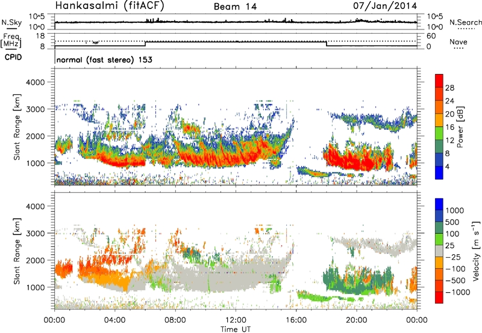Screen dimensions: 482x333
Task: Click the '04:00' time axis tick label
Action: click(x=115, y=320)
